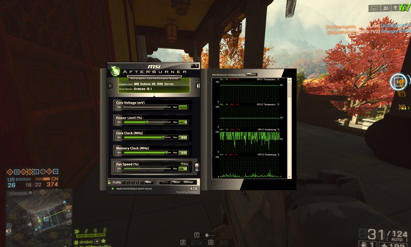Close the MSI Afterburner window
This screenshot has width=411, height=247.
197,66
